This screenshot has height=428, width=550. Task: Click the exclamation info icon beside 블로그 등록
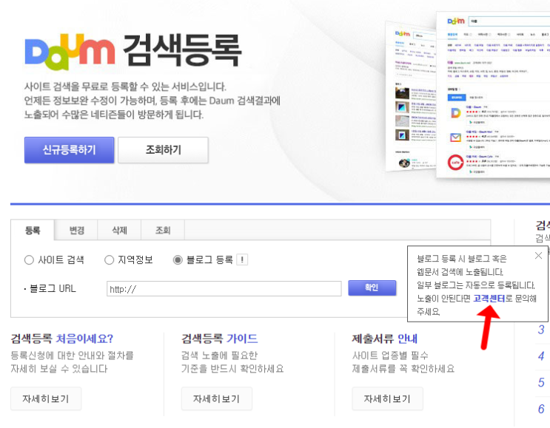click(x=242, y=259)
